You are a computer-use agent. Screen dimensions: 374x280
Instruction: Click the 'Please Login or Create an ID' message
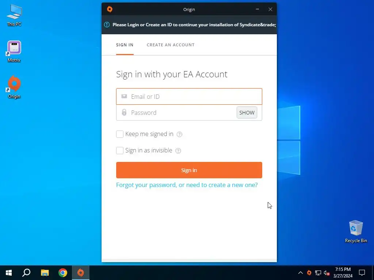pos(194,25)
